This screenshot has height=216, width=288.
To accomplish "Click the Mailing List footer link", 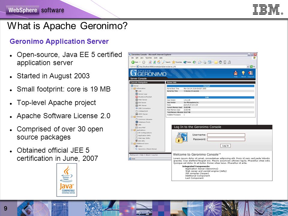I will click(134, 155).
